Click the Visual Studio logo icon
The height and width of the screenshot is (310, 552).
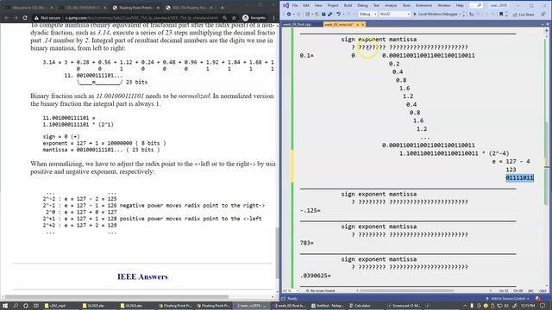(x=285, y=5)
